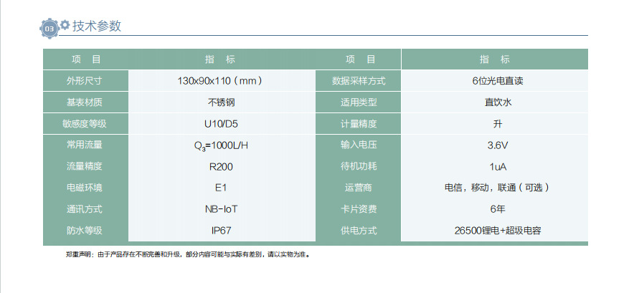
Task: Select the IP67 value
Action: (x=221, y=231)
